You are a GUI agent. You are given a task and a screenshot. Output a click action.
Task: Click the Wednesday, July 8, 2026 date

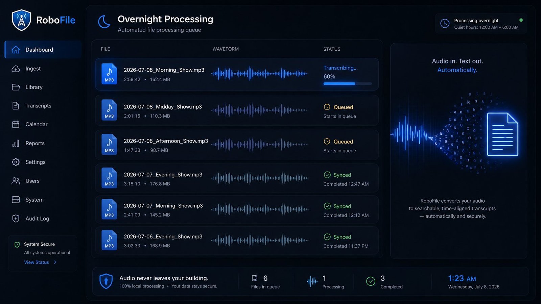[x=474, y=287]
